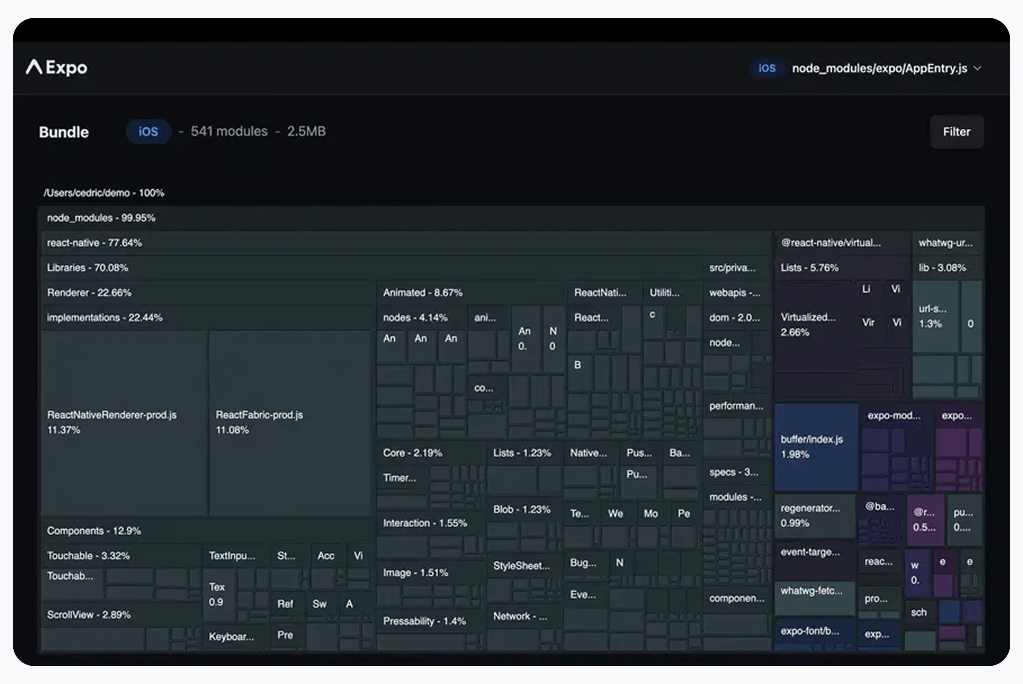Viewport: 1023px width, 684px height.
Task: Open the whatwg-ur... block
Action: click(x=947, y=242)
